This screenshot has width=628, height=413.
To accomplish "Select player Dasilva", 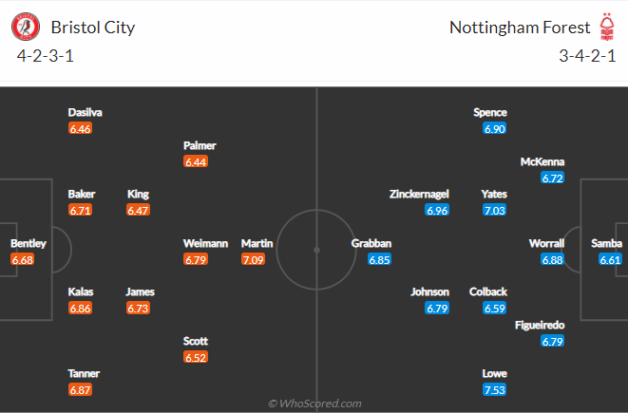I will (x=85, y=112).
